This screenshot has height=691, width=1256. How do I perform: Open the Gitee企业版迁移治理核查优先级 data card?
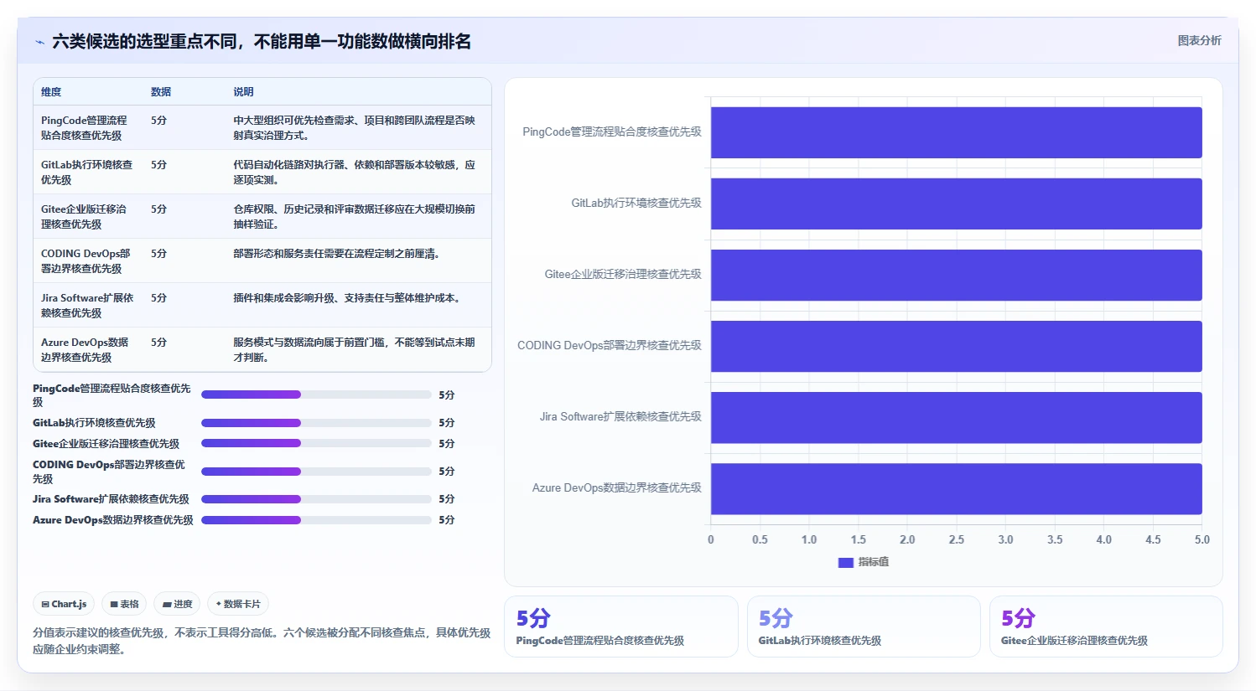tap(1106, 627)
